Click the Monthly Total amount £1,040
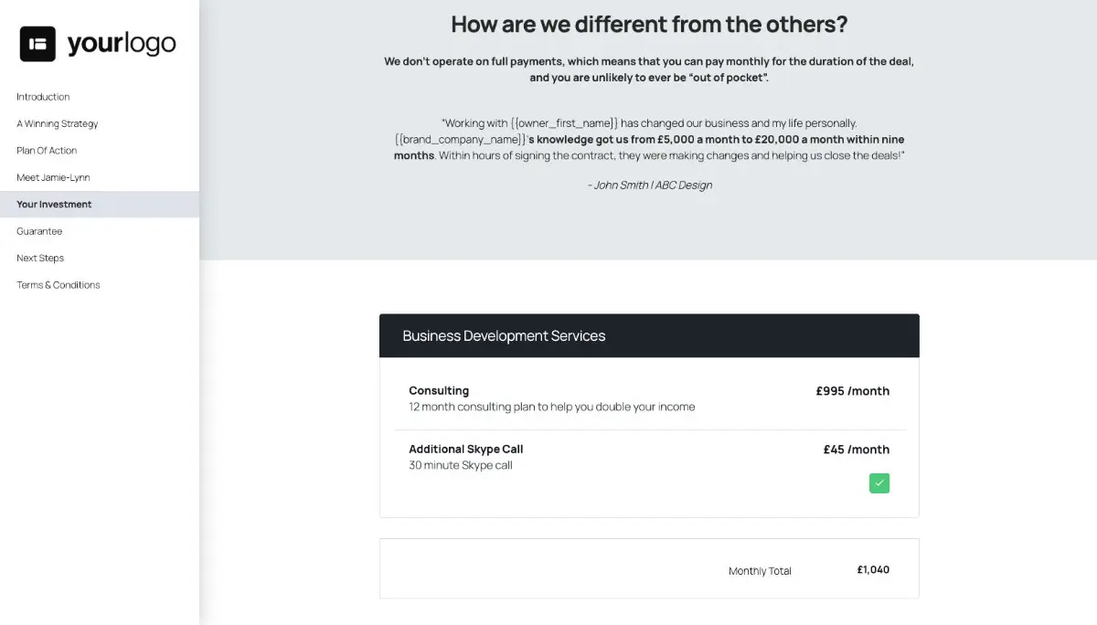 click(873, 569)
